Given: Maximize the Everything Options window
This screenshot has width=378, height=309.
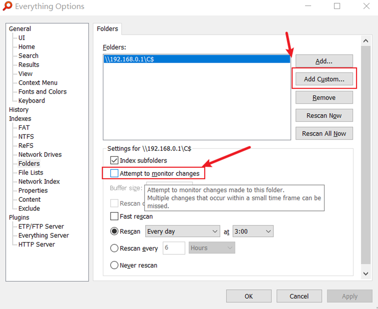Looking at the screenshot, I should [x=337, y=6].
